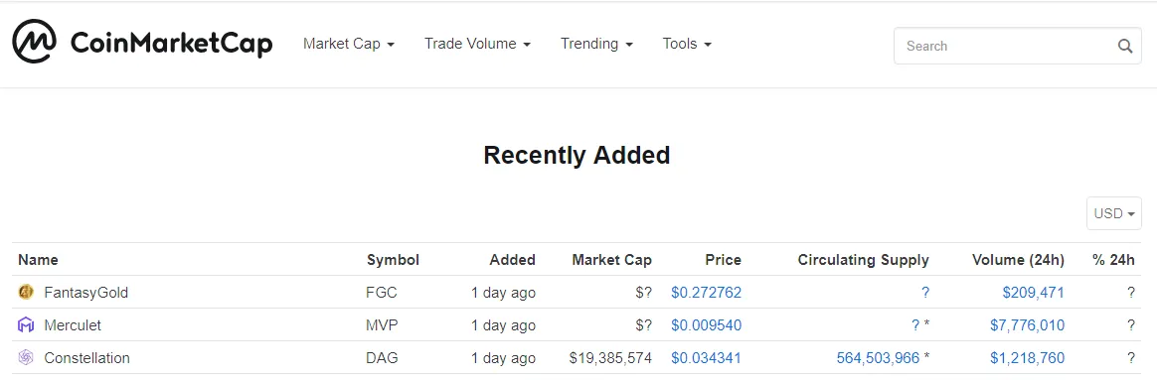Image resolution: width=1157 pixels, height=380 pixels.
Task: Open the FantasyGold name link
Action: [86, 293]
